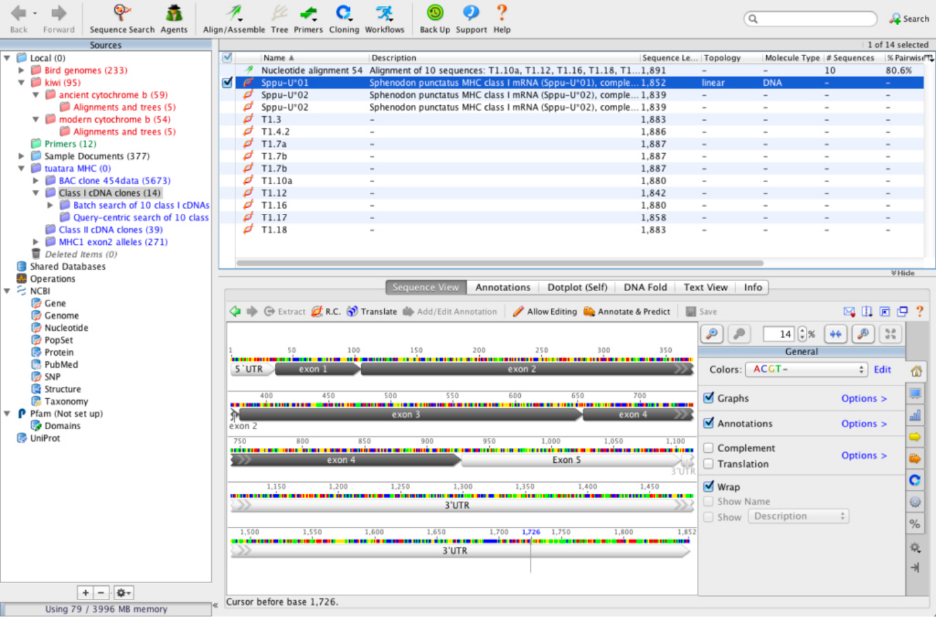Click the Allow Editing pencil
Viewport: 936px width, 617px height.
point(544,312)
